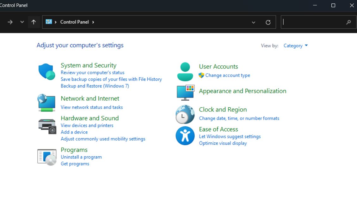Open the Hardware and Sound printer icon
This screenshot has width=357, height=222.
coord(47,126)
